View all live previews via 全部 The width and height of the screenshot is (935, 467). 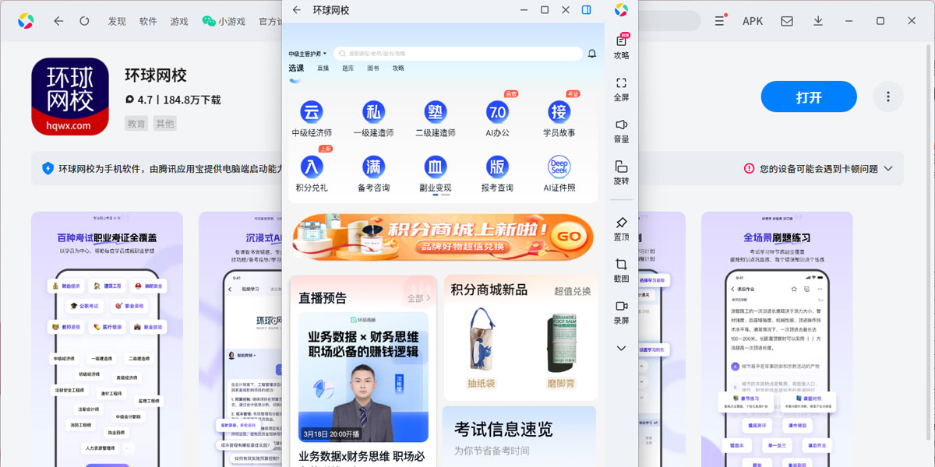pos(418,298)
